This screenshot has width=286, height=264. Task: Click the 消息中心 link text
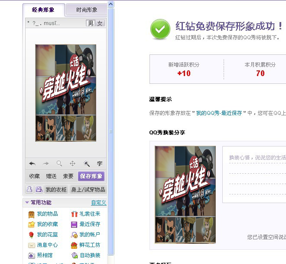coord(47,245)
